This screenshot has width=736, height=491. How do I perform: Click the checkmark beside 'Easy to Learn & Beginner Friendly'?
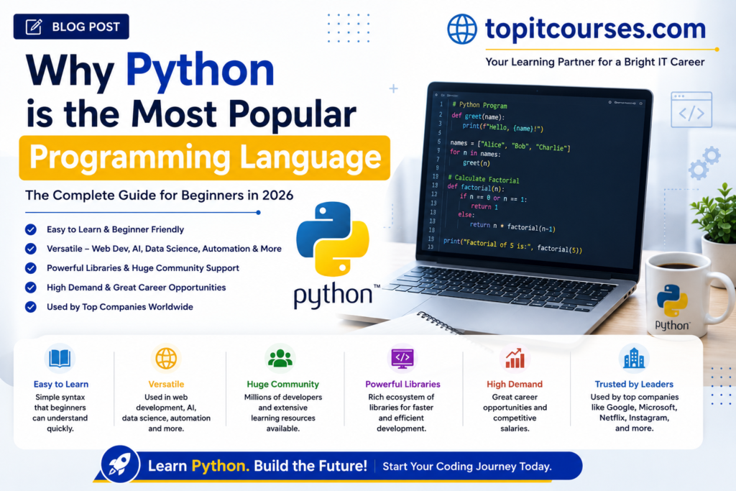pos(31,229)
